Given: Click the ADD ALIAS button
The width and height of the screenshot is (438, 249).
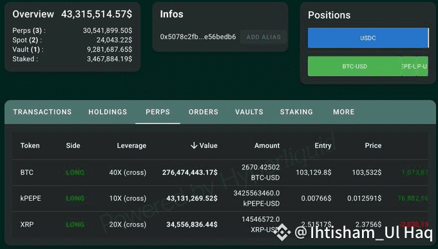Looking at the screenshot, I should [263, 37].
